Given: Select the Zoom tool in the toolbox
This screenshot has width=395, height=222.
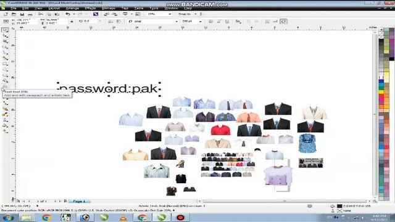Looking at the screenshot, I should (x=5, y=47).
